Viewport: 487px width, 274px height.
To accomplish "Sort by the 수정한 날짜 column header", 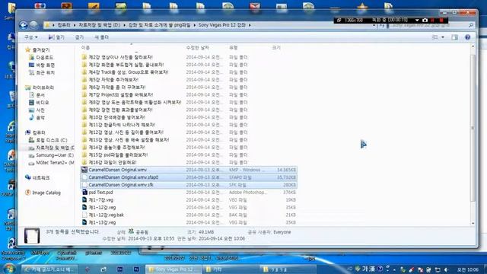I will (x=198, y=47).
